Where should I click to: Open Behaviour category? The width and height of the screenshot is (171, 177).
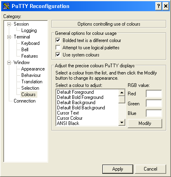[x=31, y=75]
